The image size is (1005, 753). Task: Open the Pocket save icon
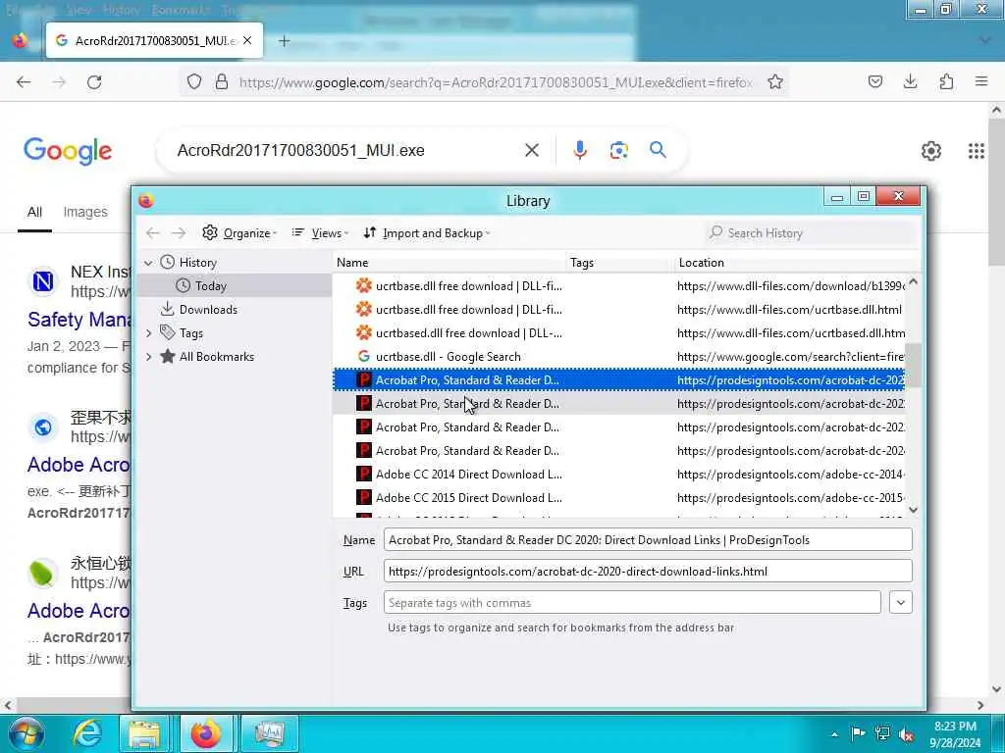coord(874,82)
